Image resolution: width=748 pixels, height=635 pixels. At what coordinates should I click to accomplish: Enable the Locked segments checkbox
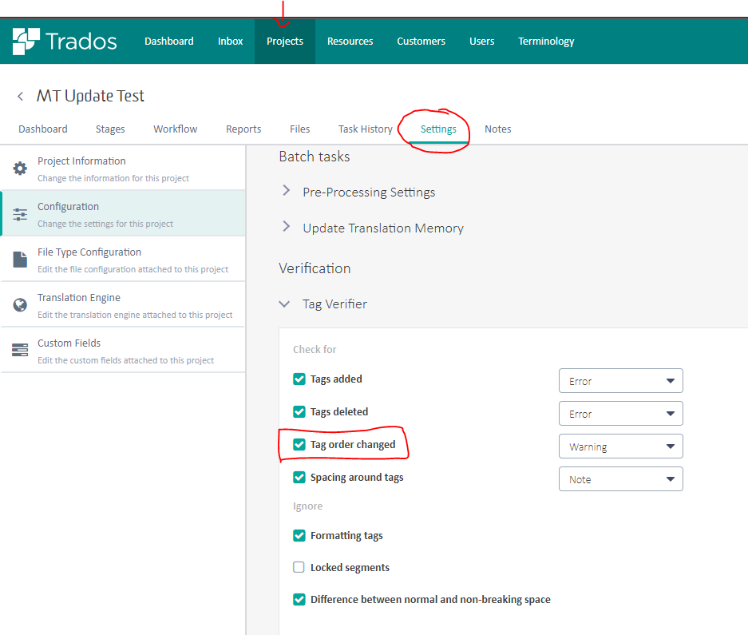pyautogui.click(x=299, y=567)
